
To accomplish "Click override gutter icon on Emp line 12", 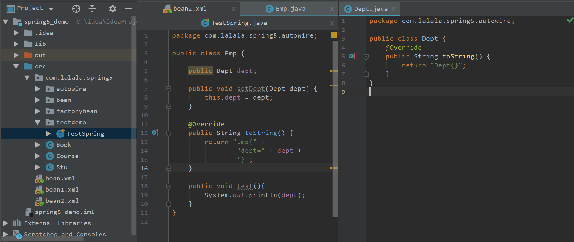I will 155,133.
